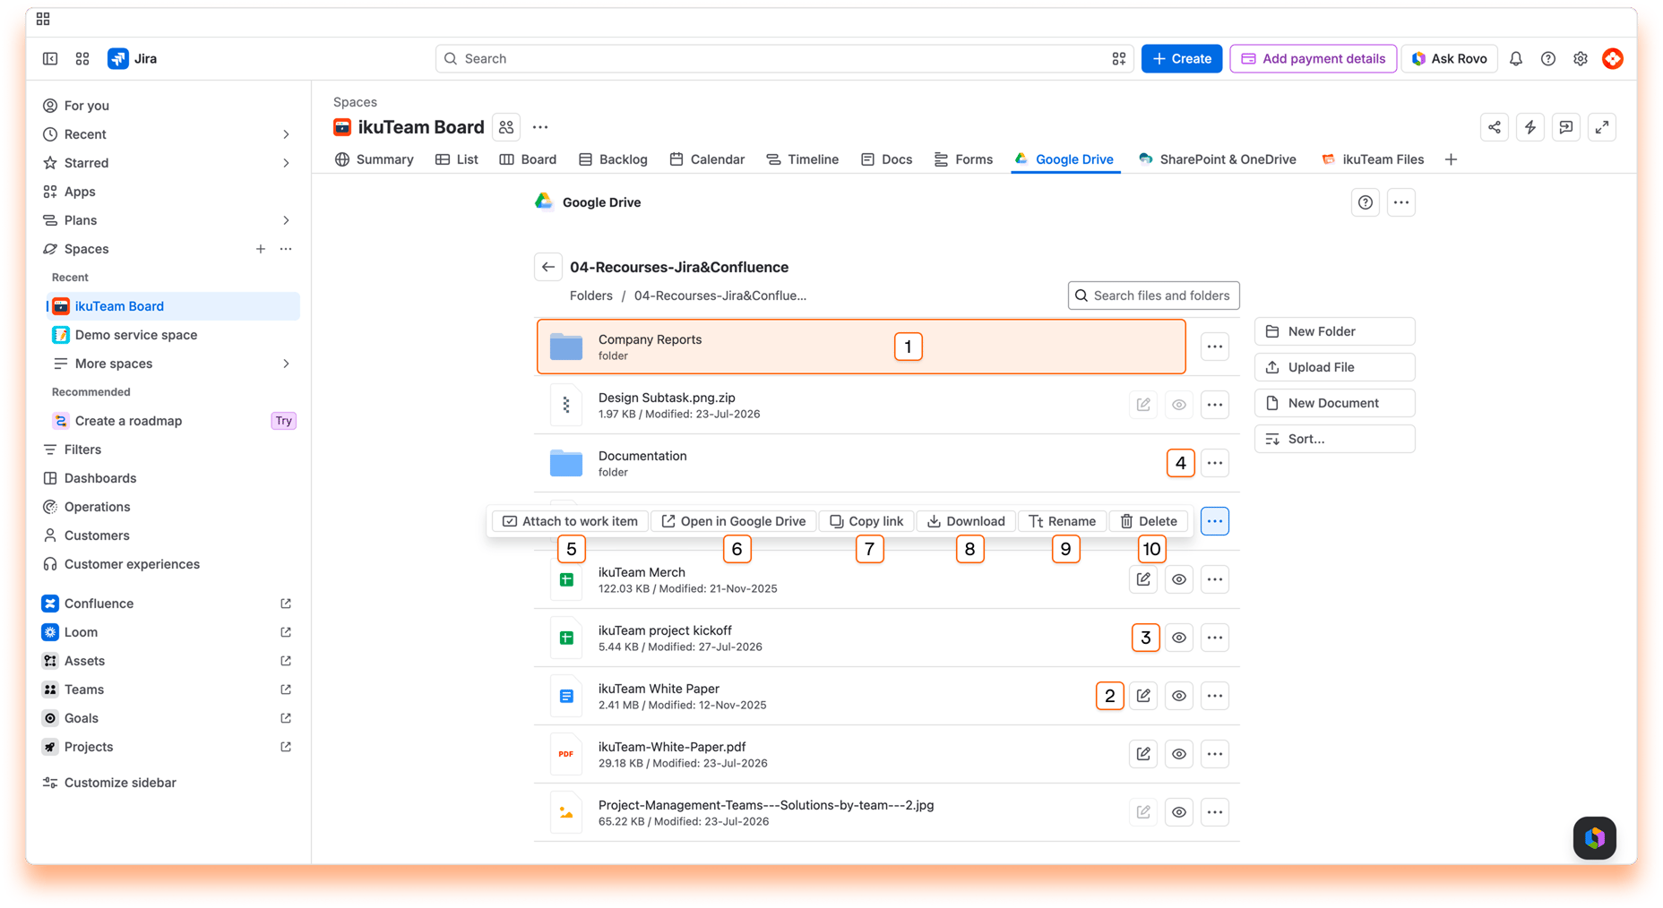Click Add payment details
This screenshot has width=1663, height=908.
point(1314,59)
